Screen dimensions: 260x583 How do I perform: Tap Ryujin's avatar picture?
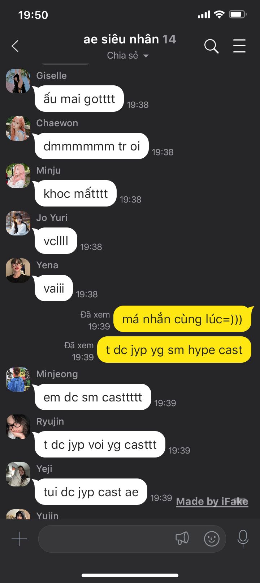pos(18,427)
